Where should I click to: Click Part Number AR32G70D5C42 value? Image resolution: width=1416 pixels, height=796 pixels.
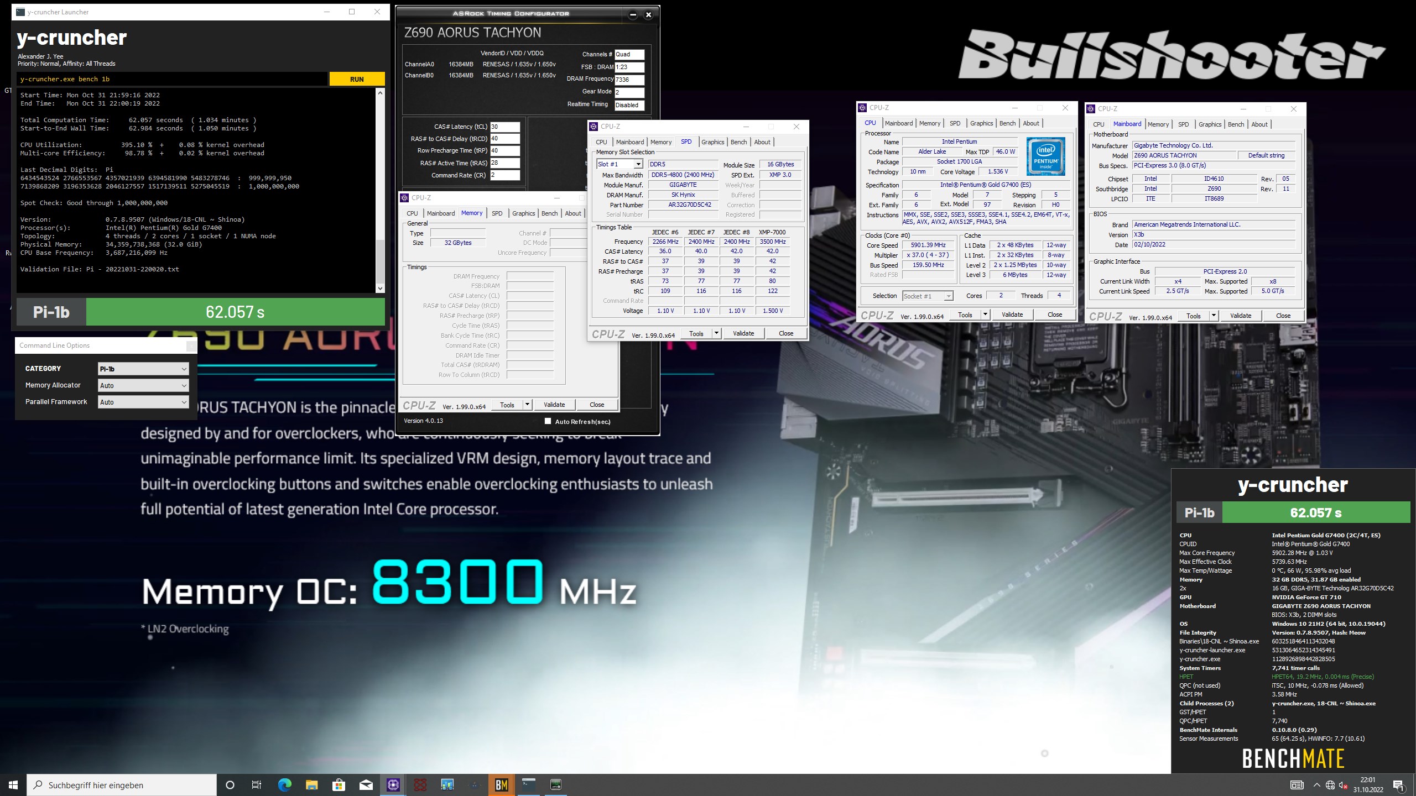683,205
